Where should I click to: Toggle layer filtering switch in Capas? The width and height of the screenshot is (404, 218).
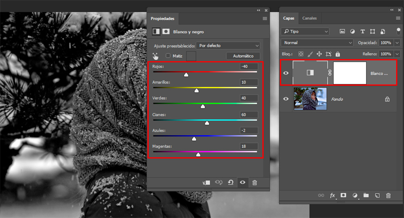pyautogui.click(x=399, y=31)
